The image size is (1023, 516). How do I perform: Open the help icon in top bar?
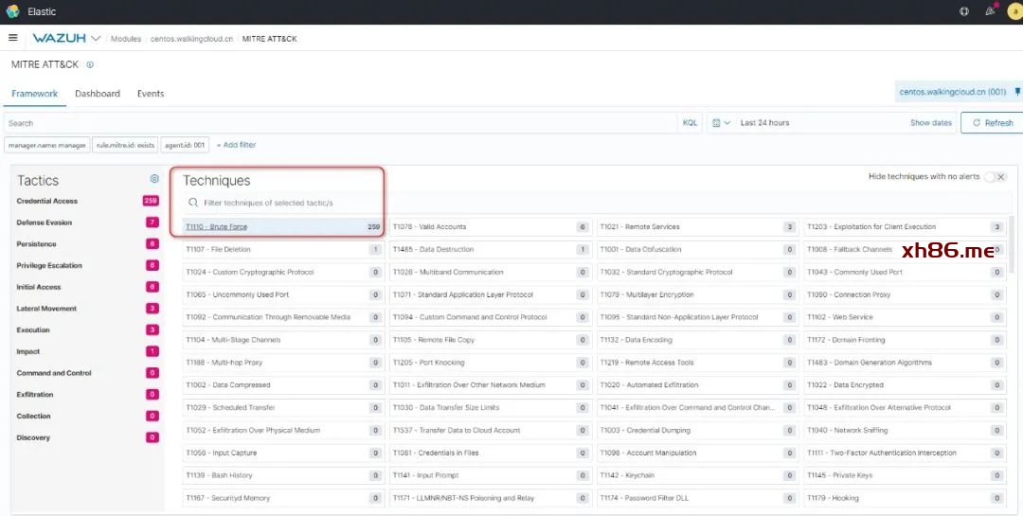964,11
